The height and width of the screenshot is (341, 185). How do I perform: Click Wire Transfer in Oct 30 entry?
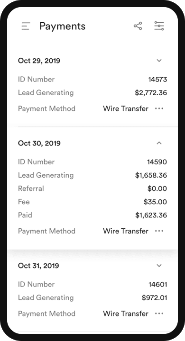pos(126,231)
